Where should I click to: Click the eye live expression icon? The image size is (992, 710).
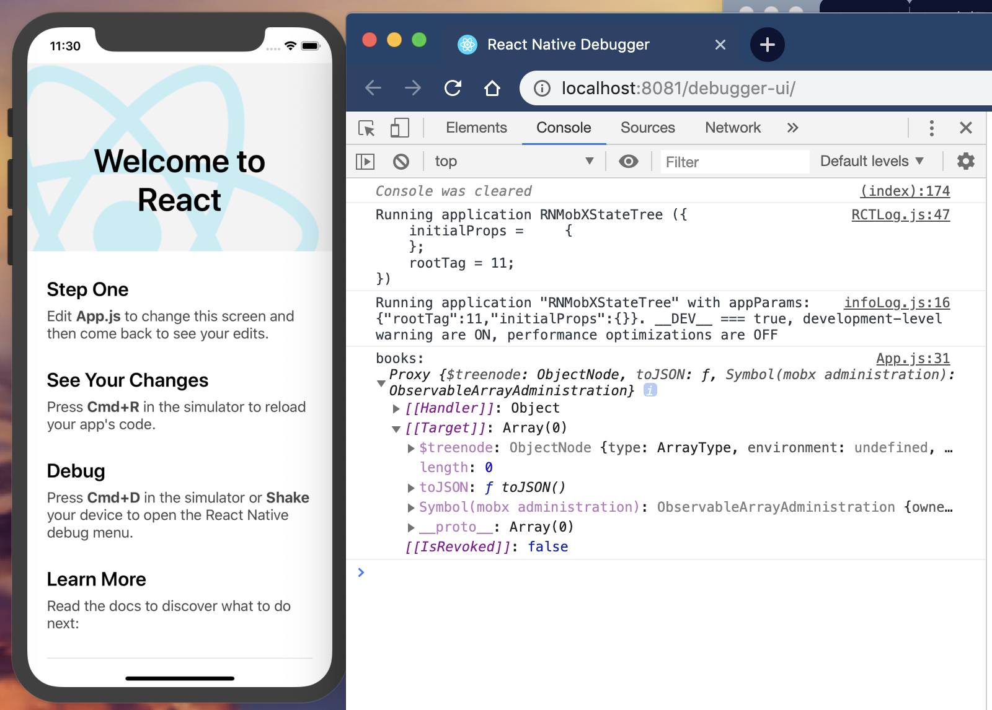tap(628, 162)
